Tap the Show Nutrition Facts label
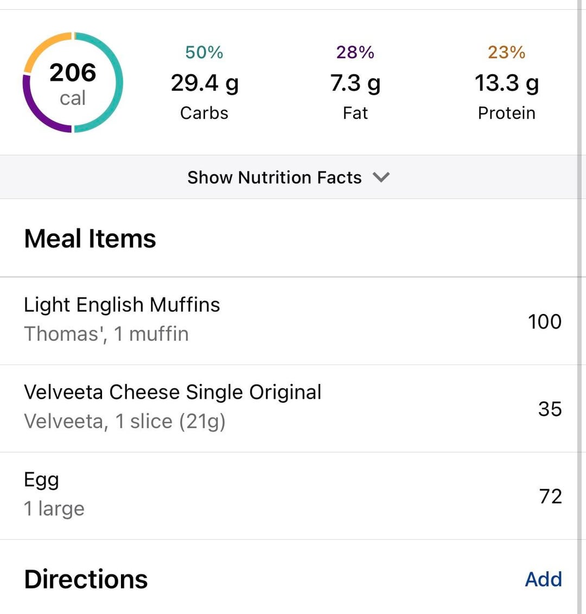586x614 pixels. pyautogui.click(x=274, y=177)
